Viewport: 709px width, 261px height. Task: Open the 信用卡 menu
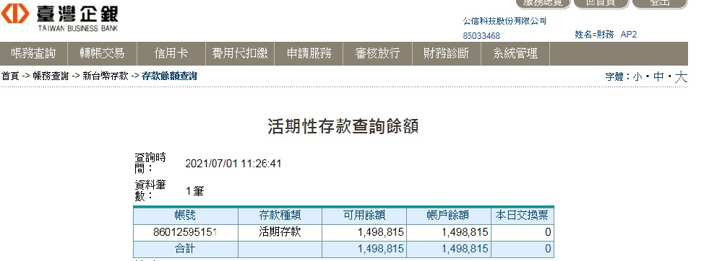pyautogui.click(x=171, y=53)
